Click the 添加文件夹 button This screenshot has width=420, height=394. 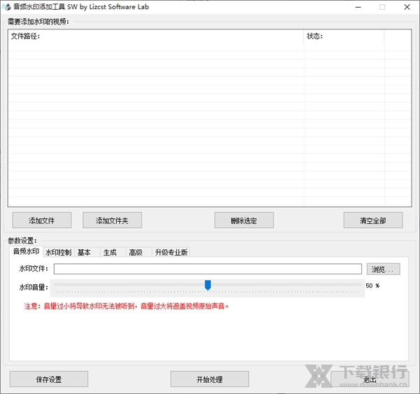tap(112, 220)
